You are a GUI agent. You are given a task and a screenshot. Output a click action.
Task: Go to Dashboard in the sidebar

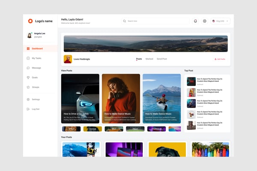(40, 49)
